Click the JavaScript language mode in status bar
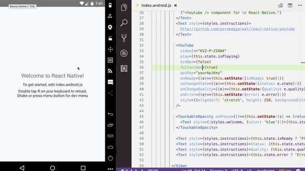Viewport: 305px width, 171px height. point(265,170)
